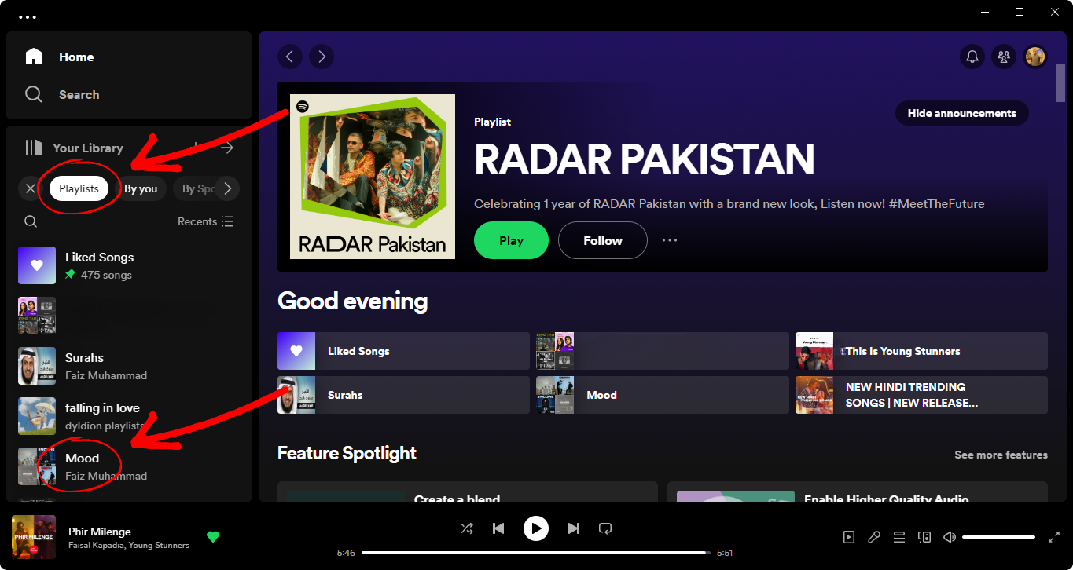Open Mood playlist in library list
Image resolution: width=1073 pixels, height=570 pixels.
click(x=129, y=466)
